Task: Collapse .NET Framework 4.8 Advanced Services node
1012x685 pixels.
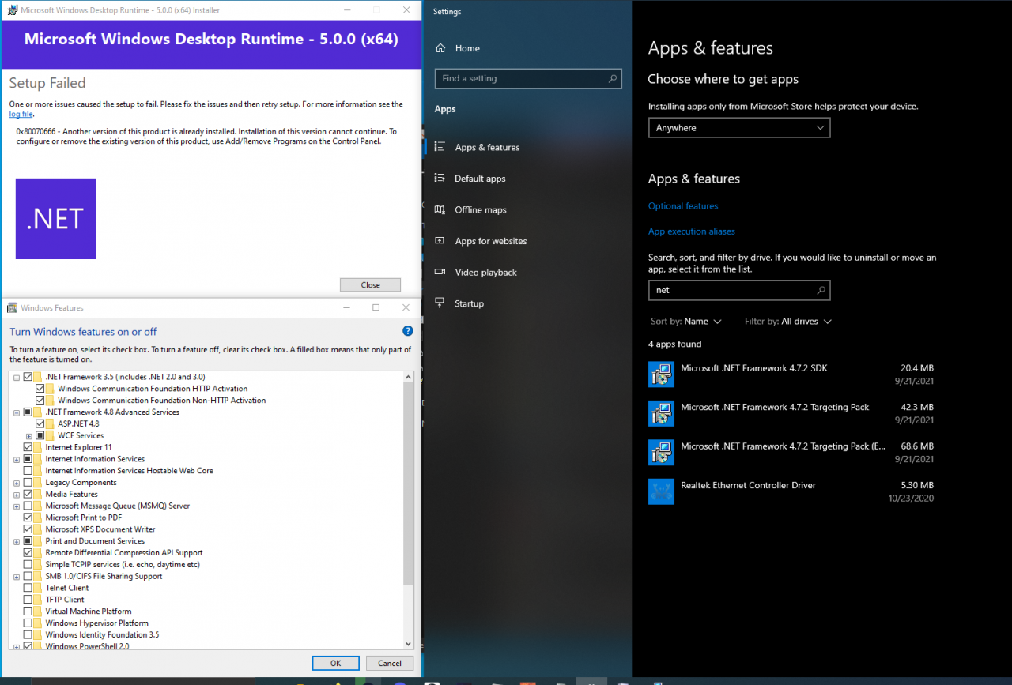Action: coord(17,412)
